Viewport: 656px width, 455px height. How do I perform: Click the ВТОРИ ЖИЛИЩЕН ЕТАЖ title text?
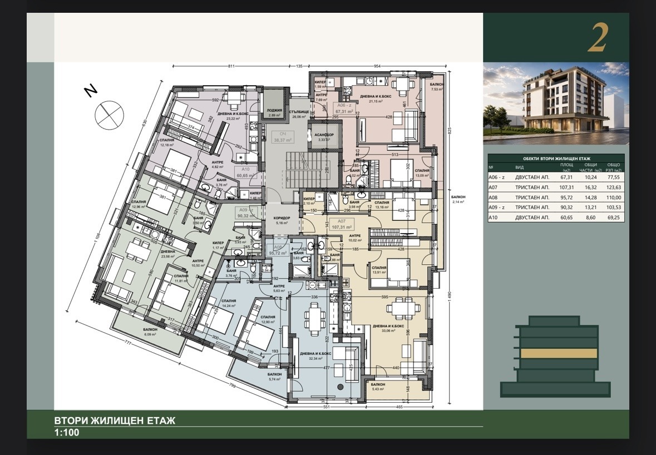click(x=115, y=421)
